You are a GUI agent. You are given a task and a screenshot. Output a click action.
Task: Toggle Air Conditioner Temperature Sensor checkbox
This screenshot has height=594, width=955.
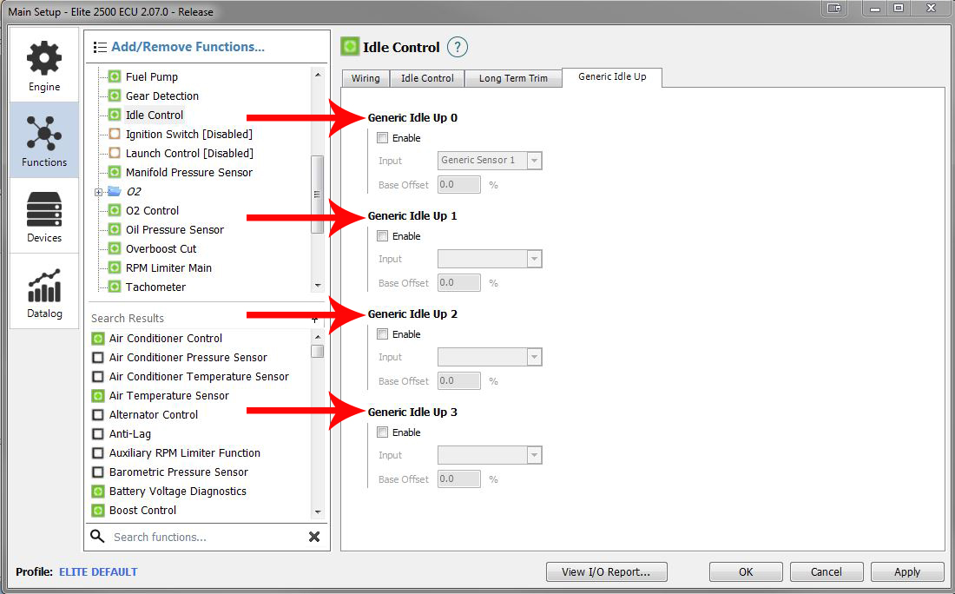coord(97,377)
